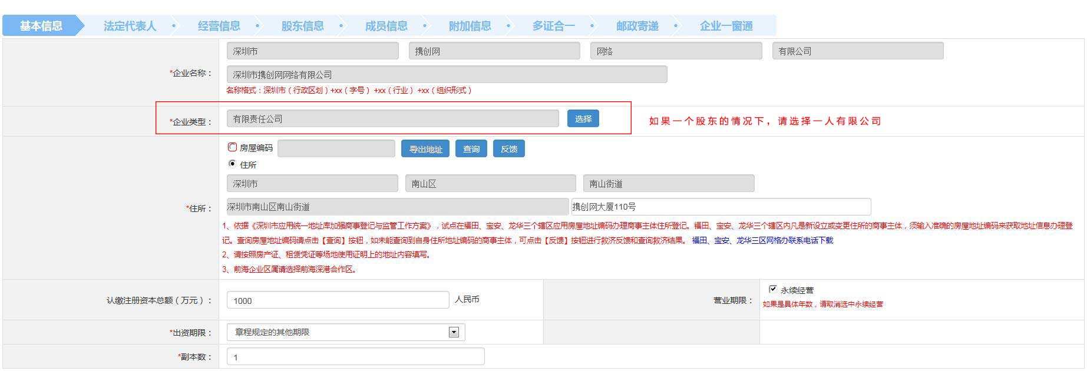Switch to the 企业一窗通 tab
The width and height of the screenshot is (1087, 371).
tap(726, 26)
